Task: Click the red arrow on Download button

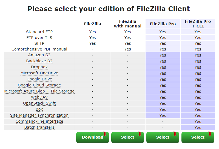Action: tap(105, 134)
